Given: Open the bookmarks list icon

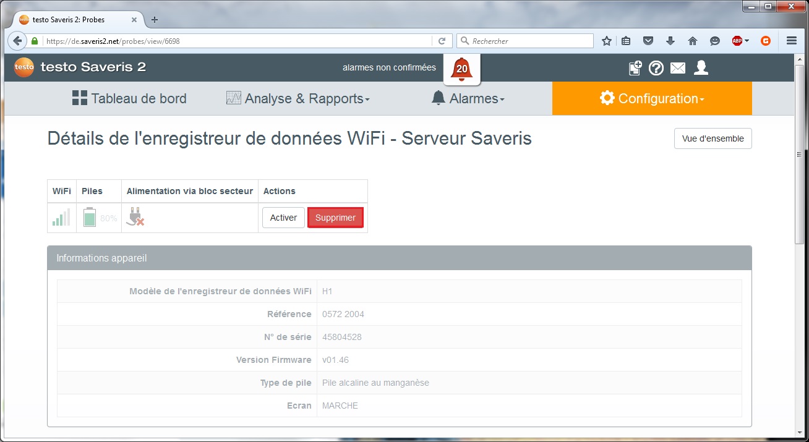Looking at the screenshot, I should [x=626, y=41].
